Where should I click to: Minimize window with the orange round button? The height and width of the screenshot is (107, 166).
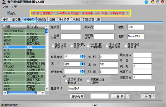pyautogui.click(x=152, y=2)
